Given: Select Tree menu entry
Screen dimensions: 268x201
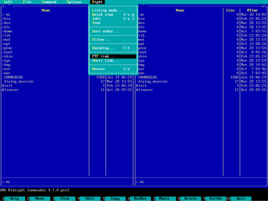Looking at the screenshot, I should pyautogui.click(x=113, y=23).
